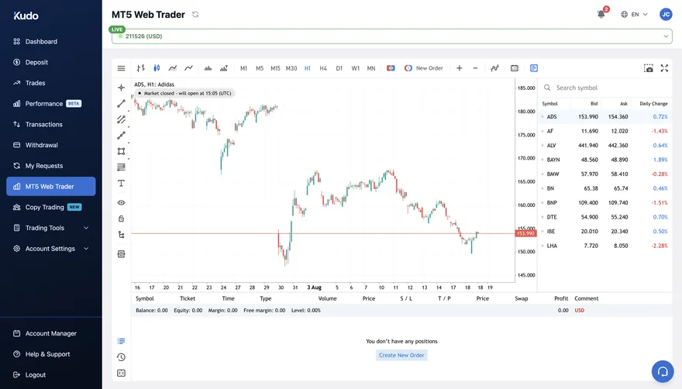
Task: Open the chart hamburger menu
Action: (x=121, y=68)
